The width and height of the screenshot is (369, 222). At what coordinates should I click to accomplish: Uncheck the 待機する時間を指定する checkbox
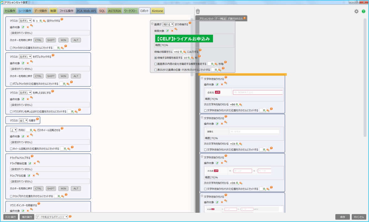click(156, 58)
